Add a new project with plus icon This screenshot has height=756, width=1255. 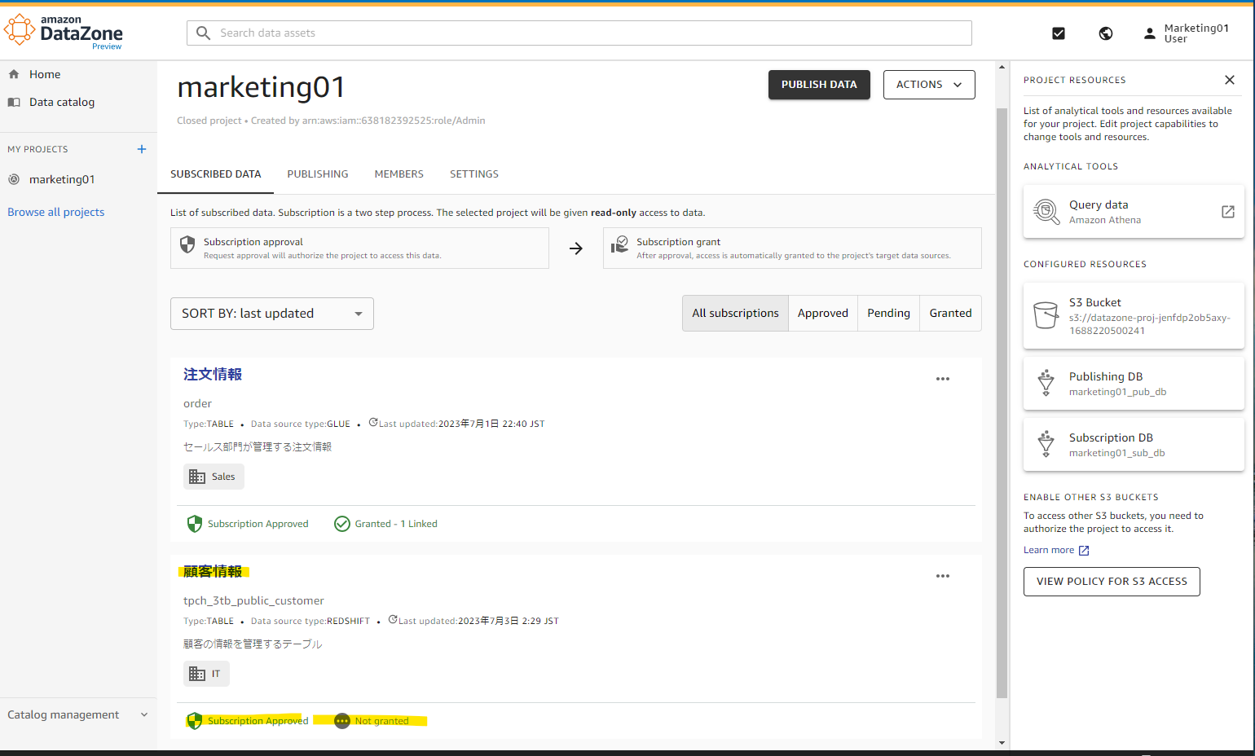[142, 149]
